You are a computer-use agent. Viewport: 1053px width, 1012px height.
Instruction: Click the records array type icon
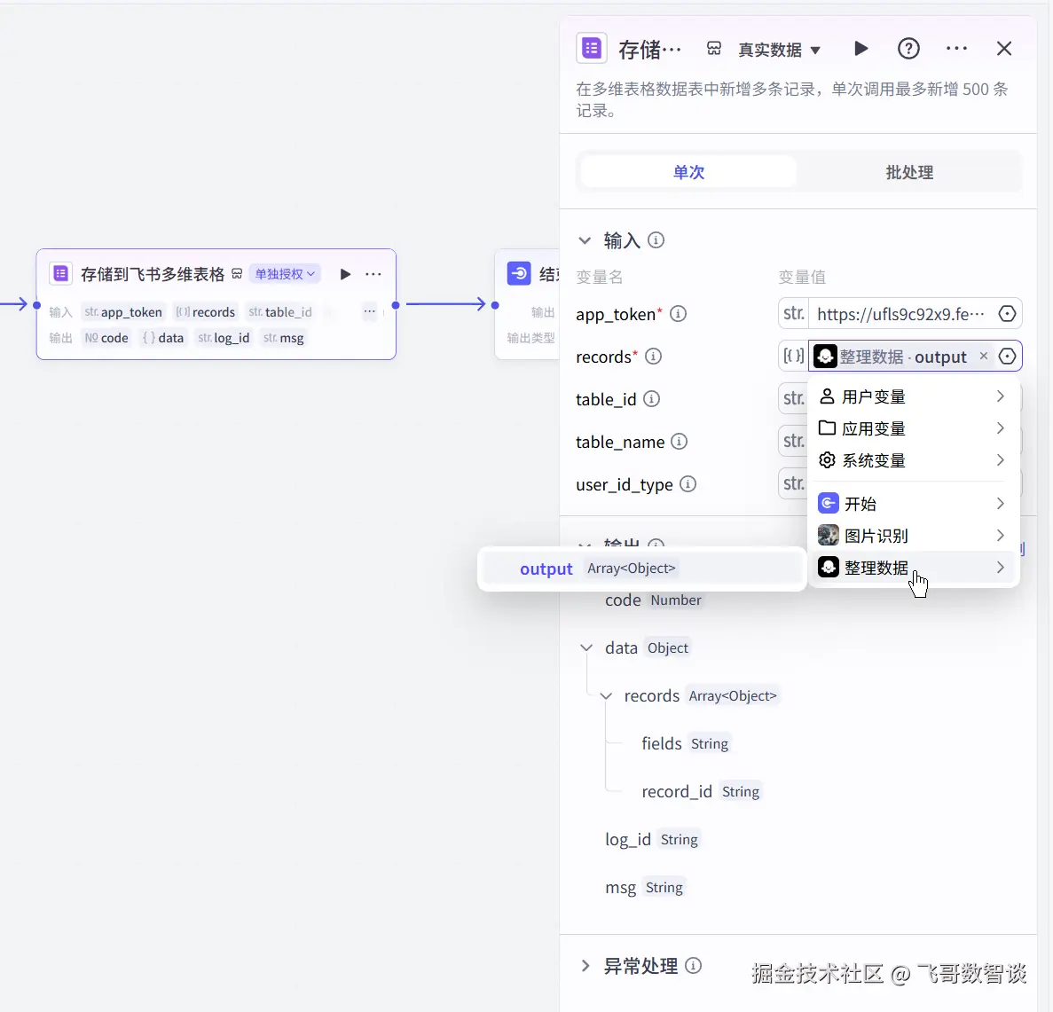tap(793, 356)
